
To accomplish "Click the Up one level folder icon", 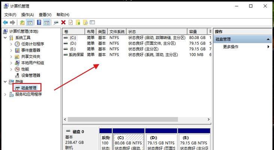I will click(x=22, y=22).
